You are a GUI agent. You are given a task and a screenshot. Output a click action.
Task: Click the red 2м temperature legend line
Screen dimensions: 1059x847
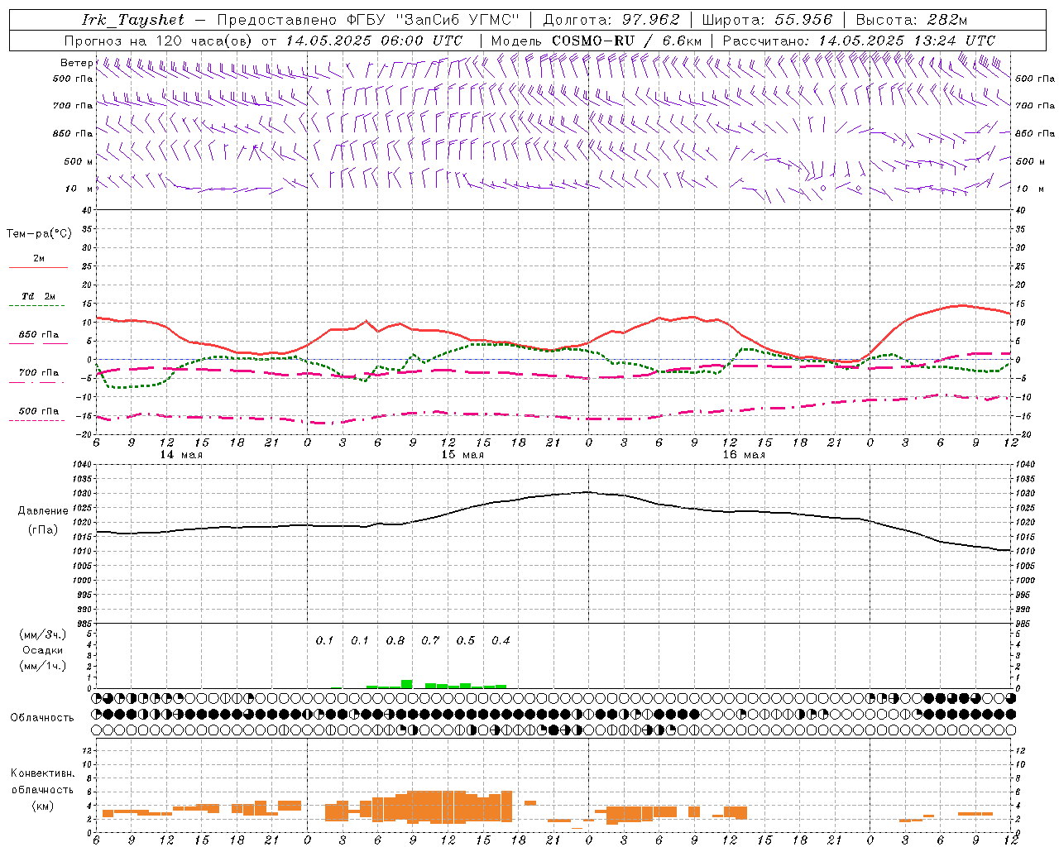[38, 267]
